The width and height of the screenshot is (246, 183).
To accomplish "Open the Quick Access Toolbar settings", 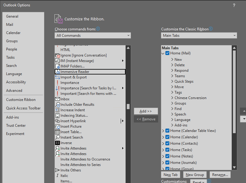I will 23,108.
